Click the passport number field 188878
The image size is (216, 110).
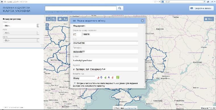click(110, 34)
